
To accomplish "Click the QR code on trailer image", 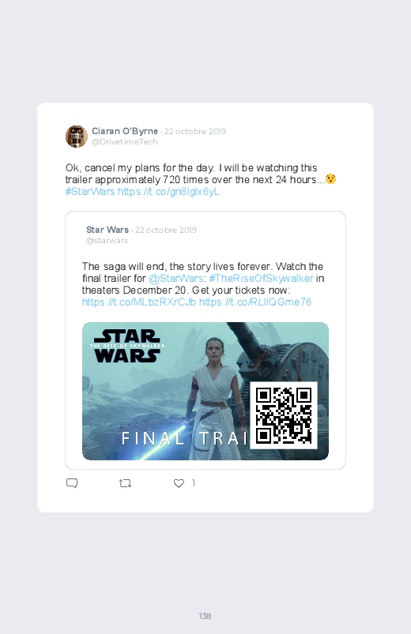I will [284, 415].
